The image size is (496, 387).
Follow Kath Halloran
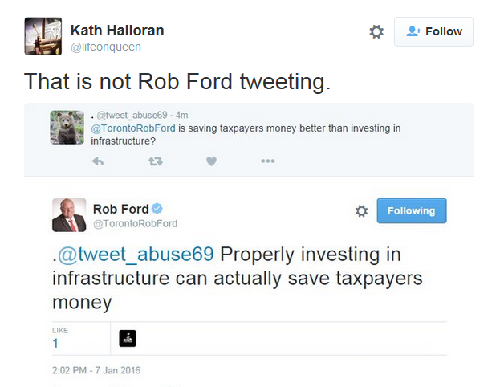coord(433,31)
